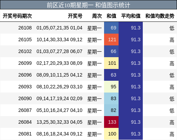
Task: Click the title 前区近10期星期一 和值图示统计
Action: [x=88, y=5]
